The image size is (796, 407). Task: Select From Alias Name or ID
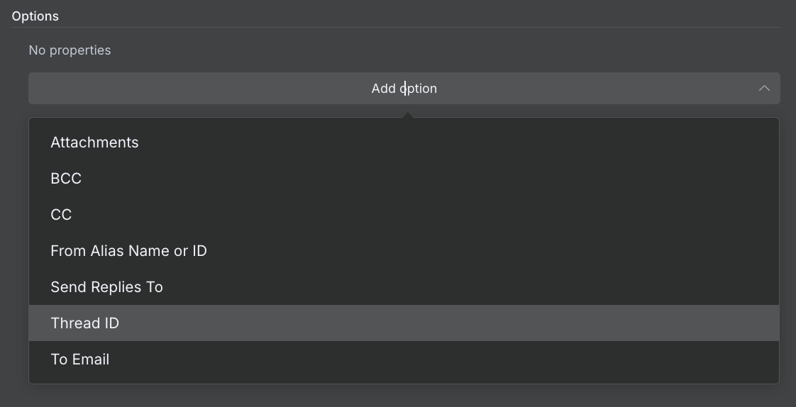[x=128, y=251]
